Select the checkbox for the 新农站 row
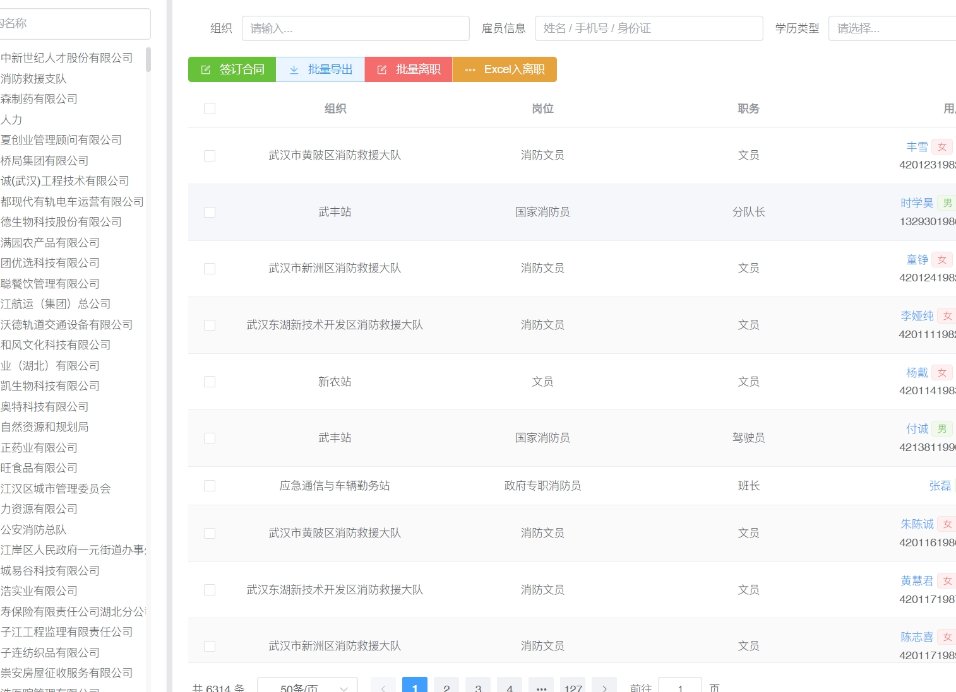The image size is (956, 692). [210, 382]
